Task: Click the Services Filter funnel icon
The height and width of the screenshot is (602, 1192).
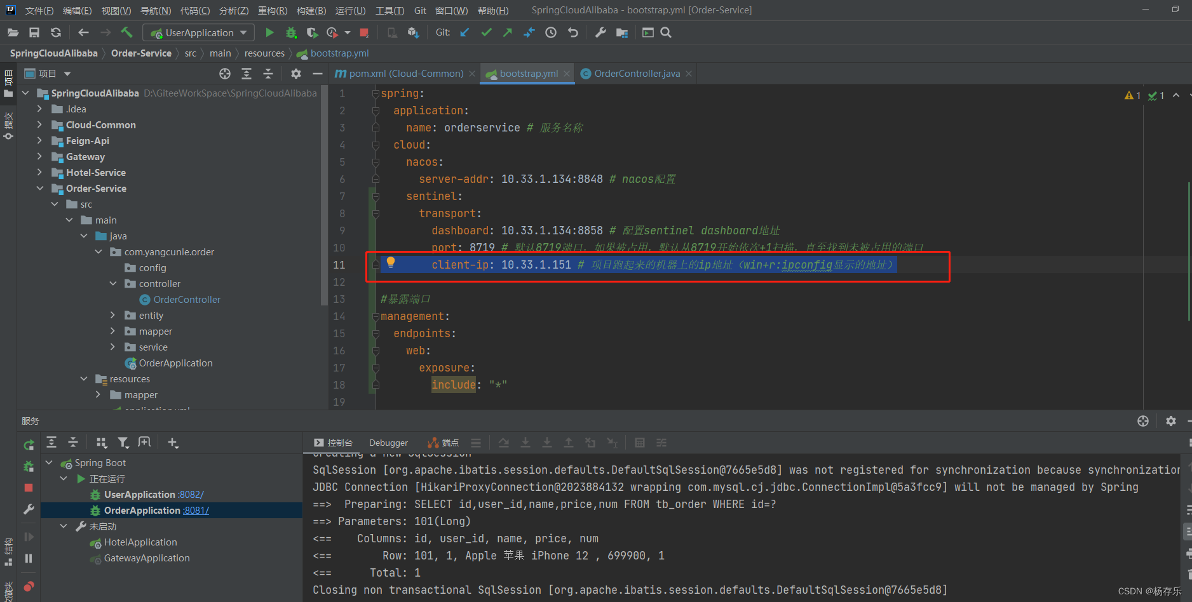Action: pyautogui.click(x=123, y=442)
